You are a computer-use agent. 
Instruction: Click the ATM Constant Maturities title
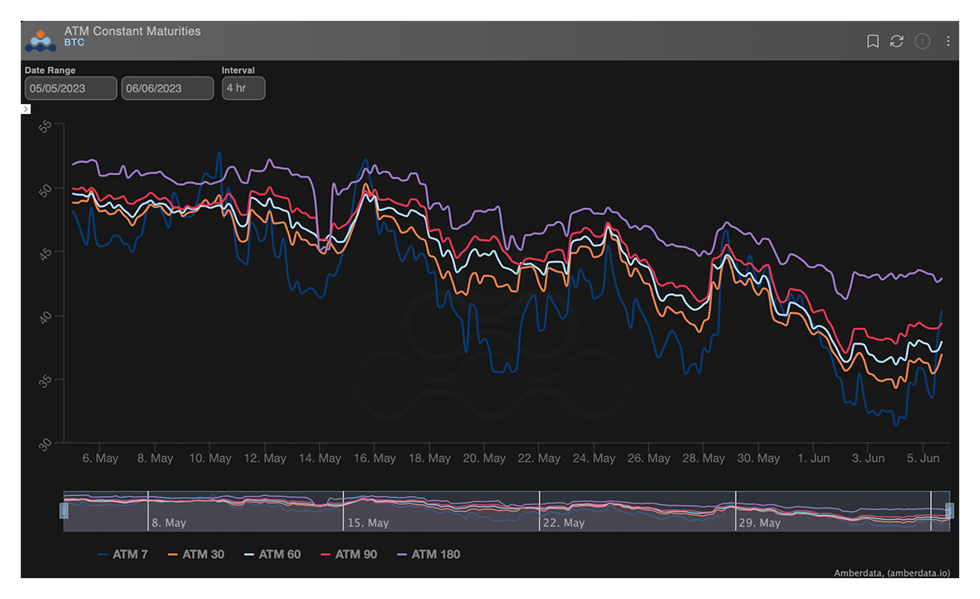(x=133, y=31)
